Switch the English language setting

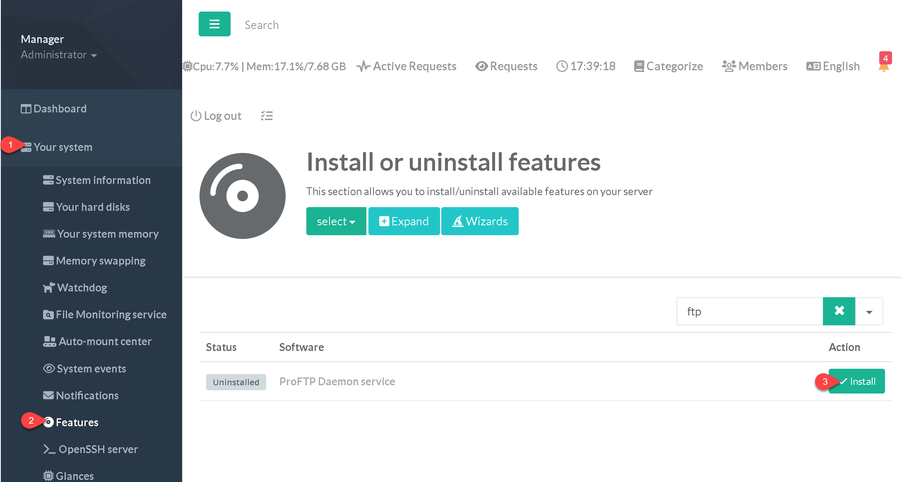click(833, 66)
